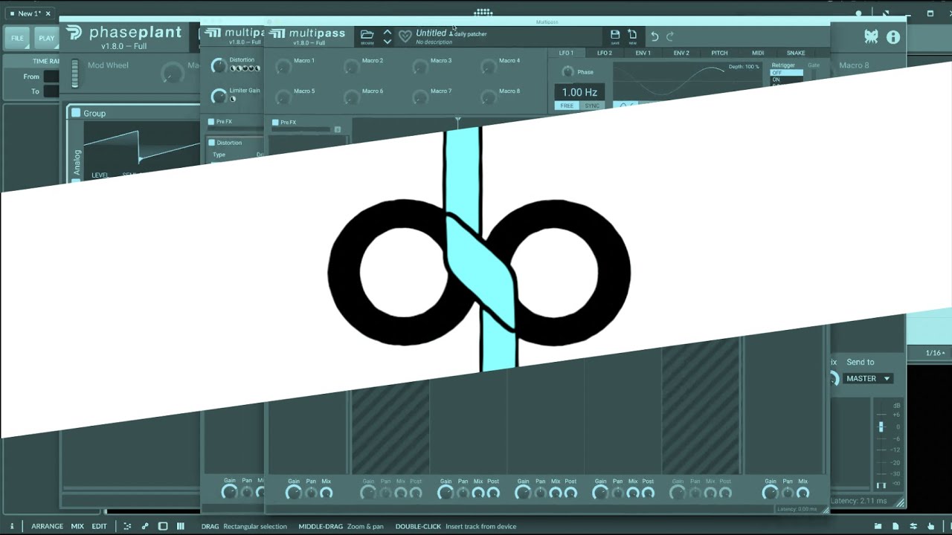This screenshot has height=535, width=952.
Task: Click the Macro 8 knob in front Multipass
Action: pos(488,98)
